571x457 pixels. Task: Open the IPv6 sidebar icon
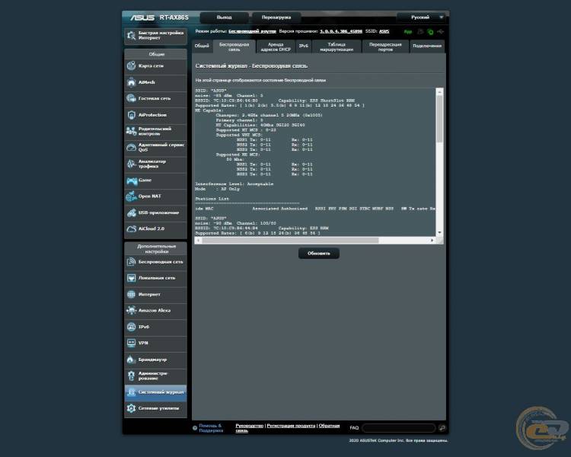point(131,327)
